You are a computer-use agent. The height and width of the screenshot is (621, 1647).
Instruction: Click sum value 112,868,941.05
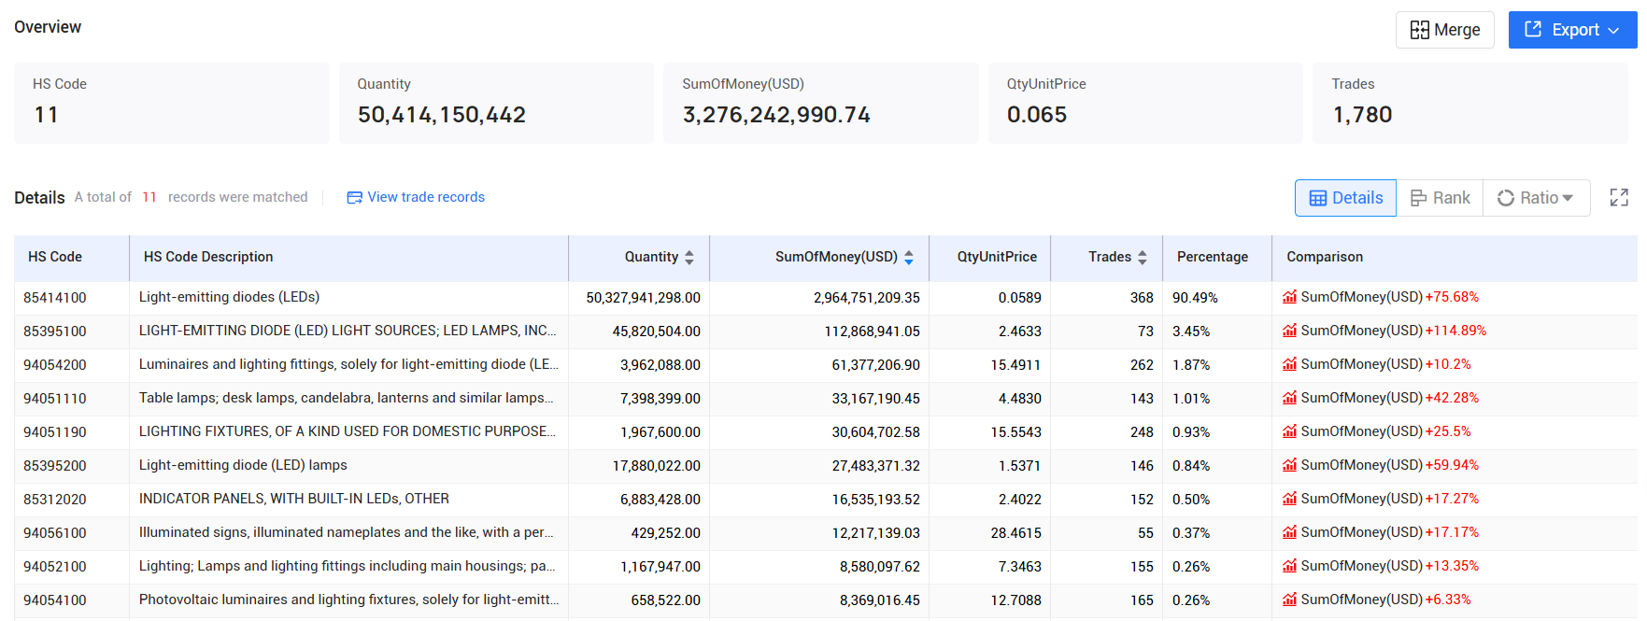click(x=873, y=332)
